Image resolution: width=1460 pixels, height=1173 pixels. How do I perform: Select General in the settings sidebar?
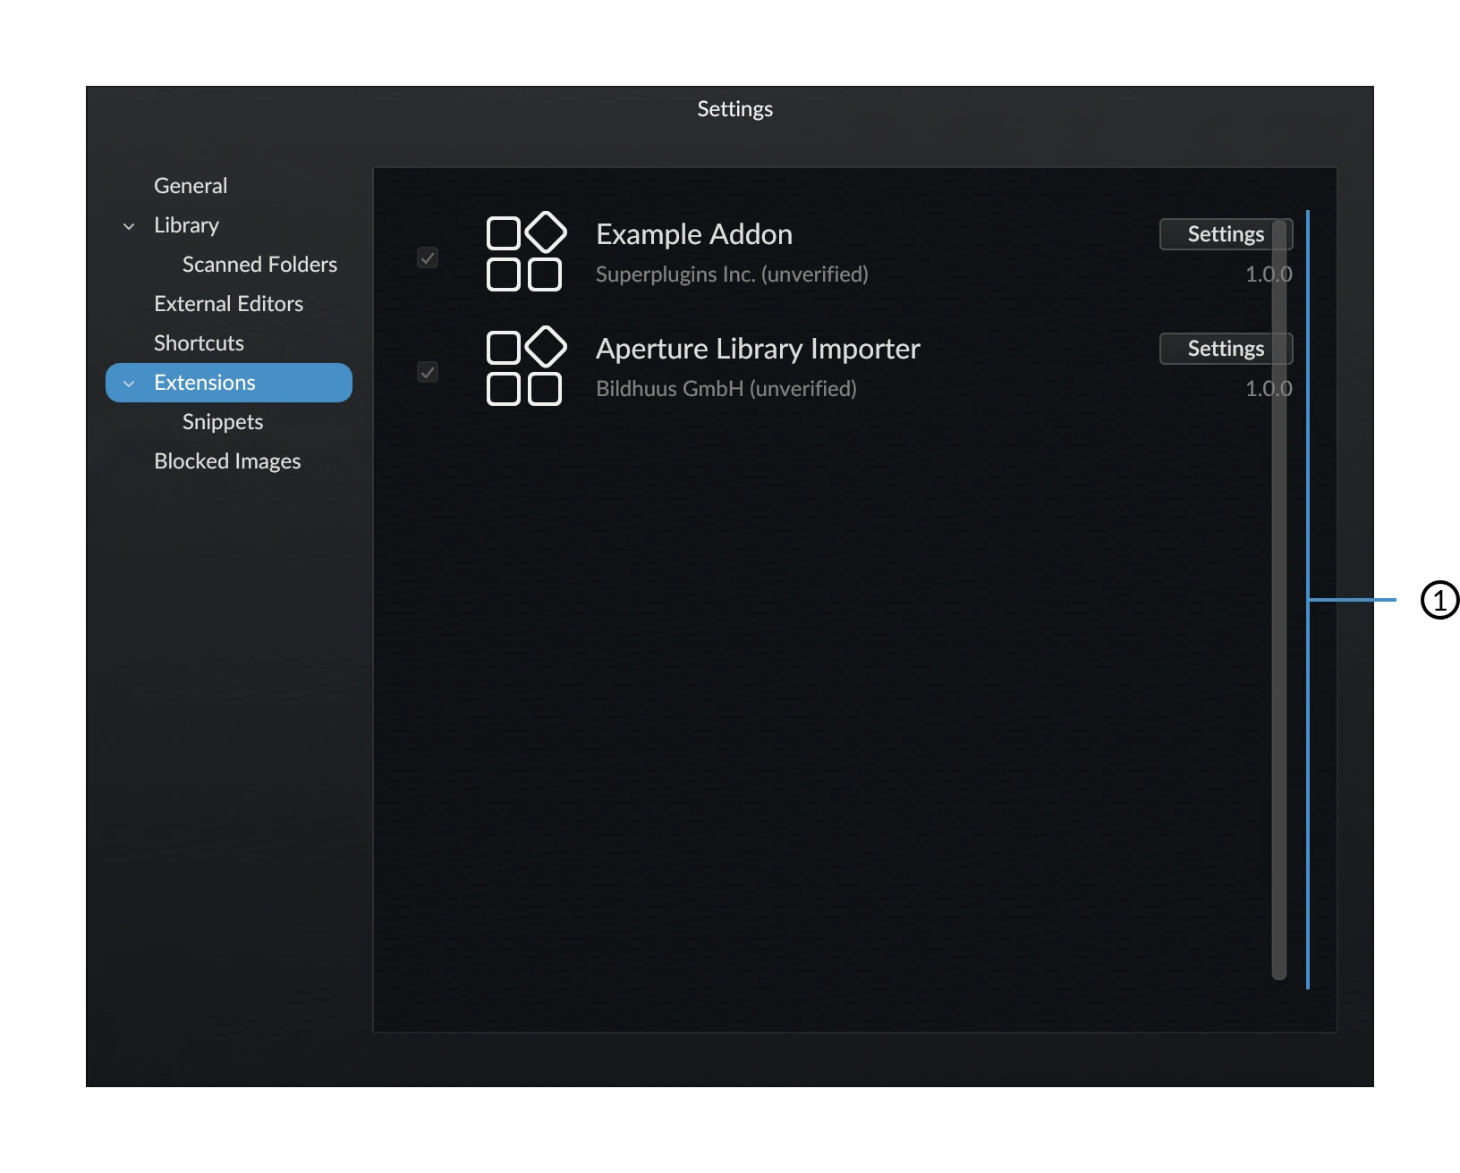(x=191, y=185)
